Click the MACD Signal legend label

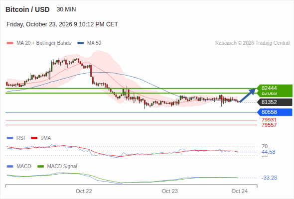[62, 167]
